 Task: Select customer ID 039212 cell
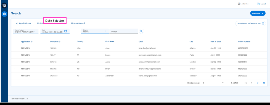click(53, 62)
